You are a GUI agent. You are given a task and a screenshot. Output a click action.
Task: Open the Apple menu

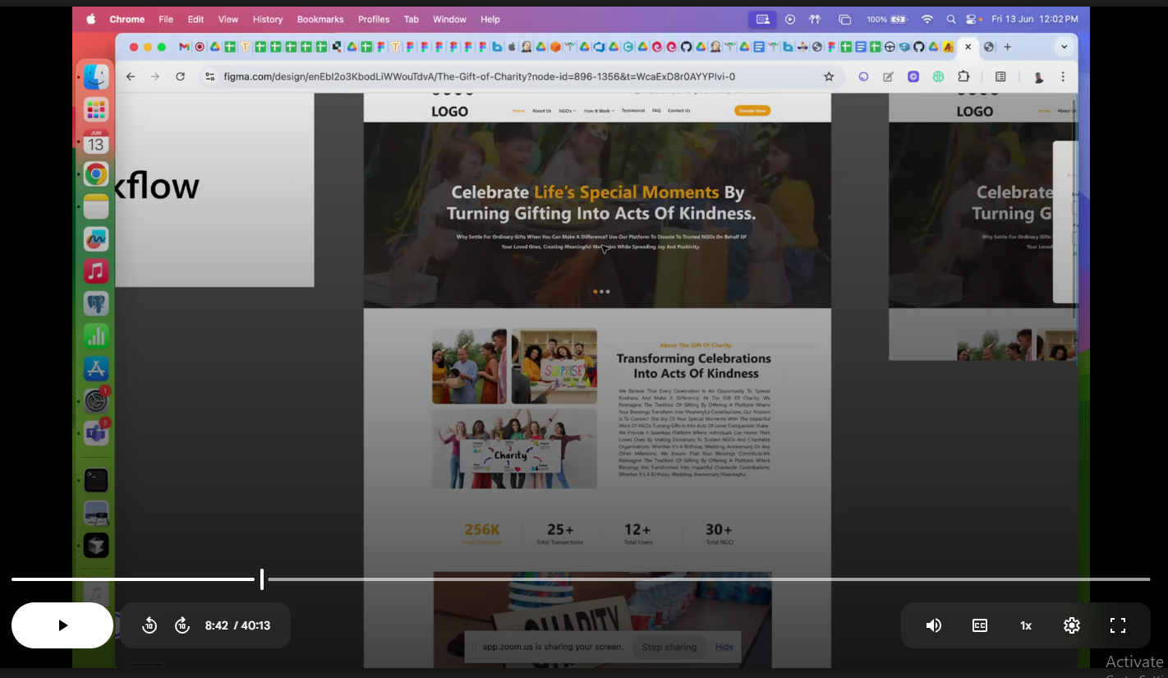coord(91,19)
